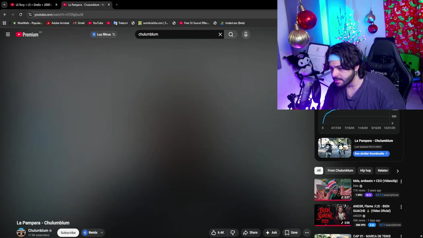Select the Related chip
The image size is (423, 238).
pyautogui.click(x=383, y=171)
